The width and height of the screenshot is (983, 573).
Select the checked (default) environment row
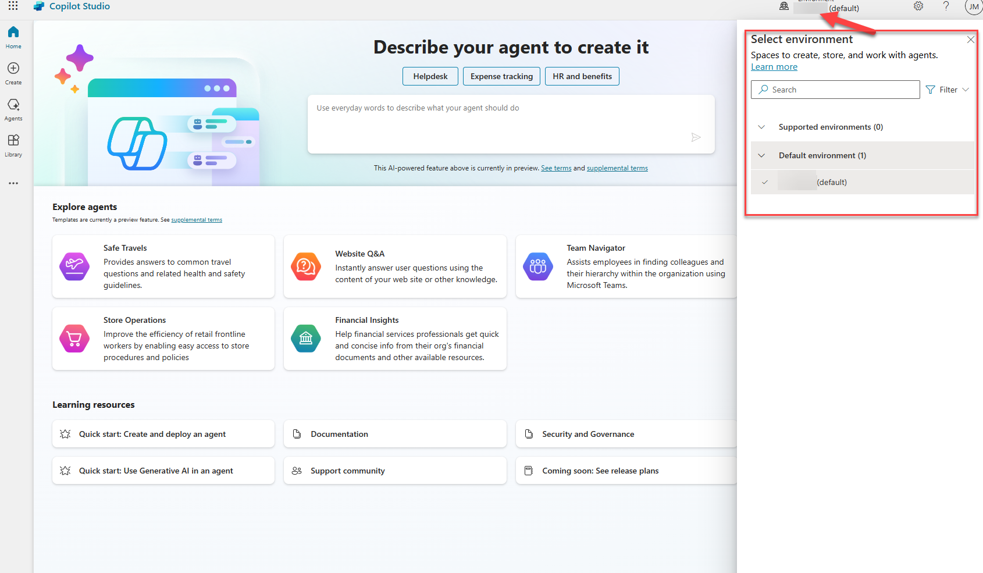coord(863,182)
